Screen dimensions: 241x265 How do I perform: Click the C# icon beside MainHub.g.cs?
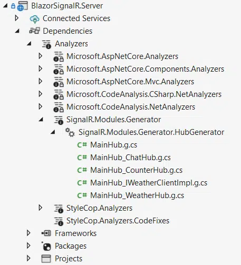(x=82, y=145)
